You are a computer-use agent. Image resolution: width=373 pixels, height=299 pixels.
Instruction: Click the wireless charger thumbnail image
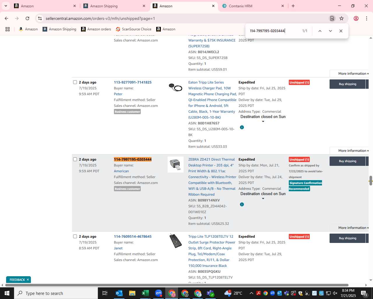pos(175,87)
